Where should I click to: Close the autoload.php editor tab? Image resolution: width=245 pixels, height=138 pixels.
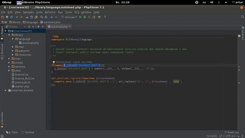pyautogui.click(x=70, y=27)
